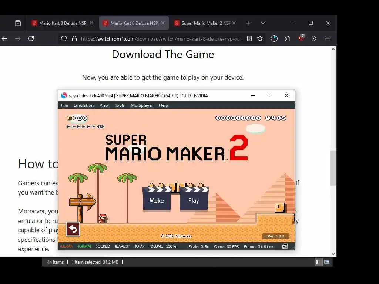Close the first Mario Kart 8 Deluxe tab
Viewport: 379px width, 284px height.
(91, 23)
